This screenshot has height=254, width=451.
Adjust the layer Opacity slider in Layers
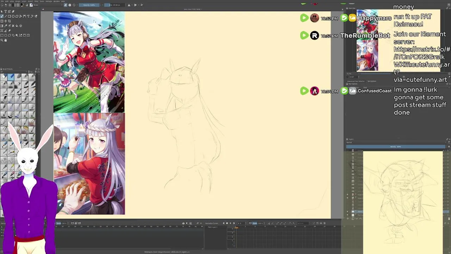coord(396,147)
